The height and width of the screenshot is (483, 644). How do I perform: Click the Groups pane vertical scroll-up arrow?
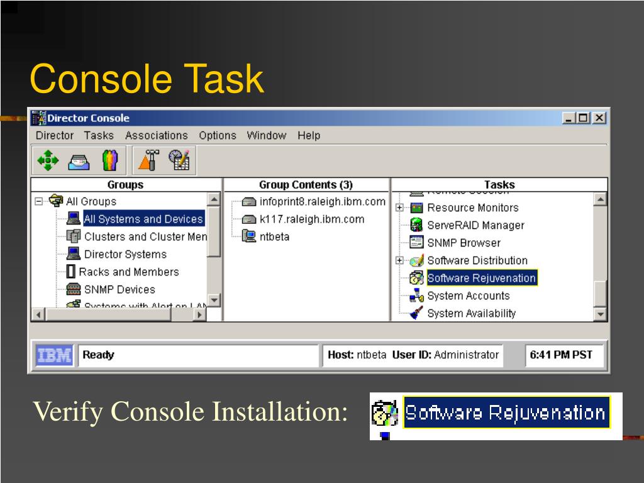coord(214,199)
